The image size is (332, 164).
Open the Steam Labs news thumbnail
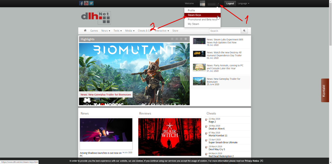click(199, 41)
